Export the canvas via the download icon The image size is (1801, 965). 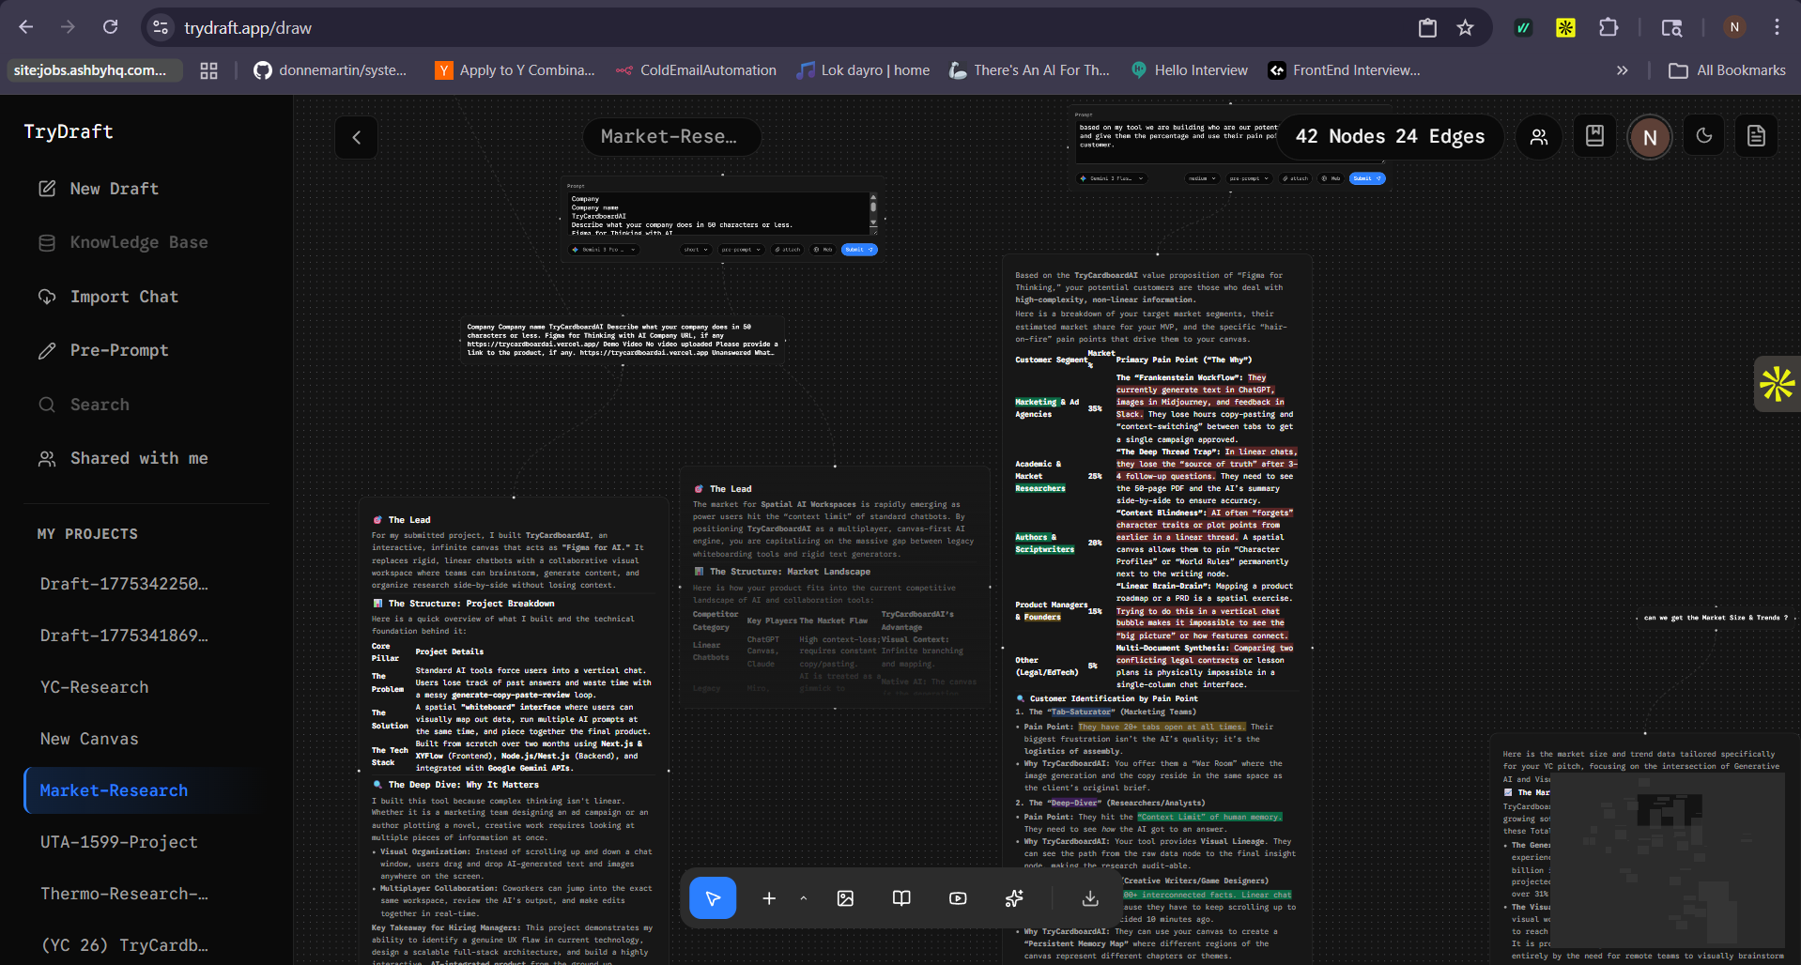1088,897
